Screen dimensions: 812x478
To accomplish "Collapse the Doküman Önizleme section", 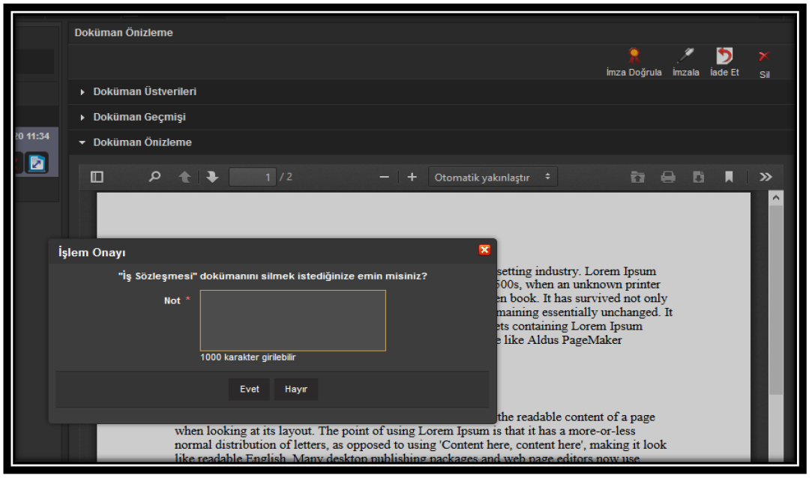I will click(142, 142).
